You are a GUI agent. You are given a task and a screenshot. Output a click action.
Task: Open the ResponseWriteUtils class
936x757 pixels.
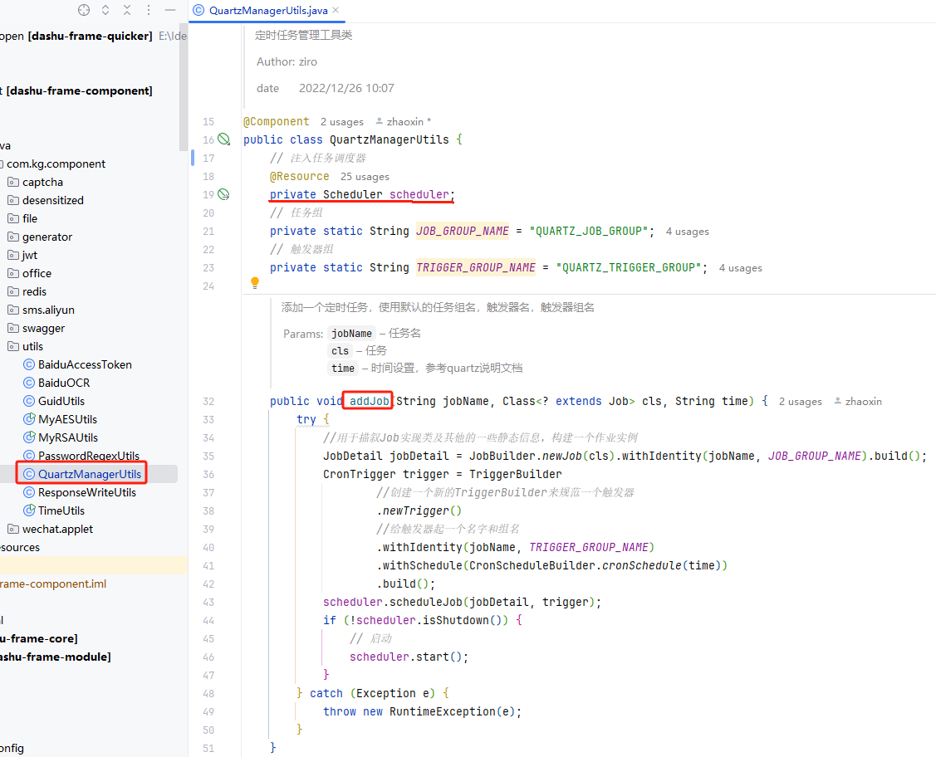87,493
